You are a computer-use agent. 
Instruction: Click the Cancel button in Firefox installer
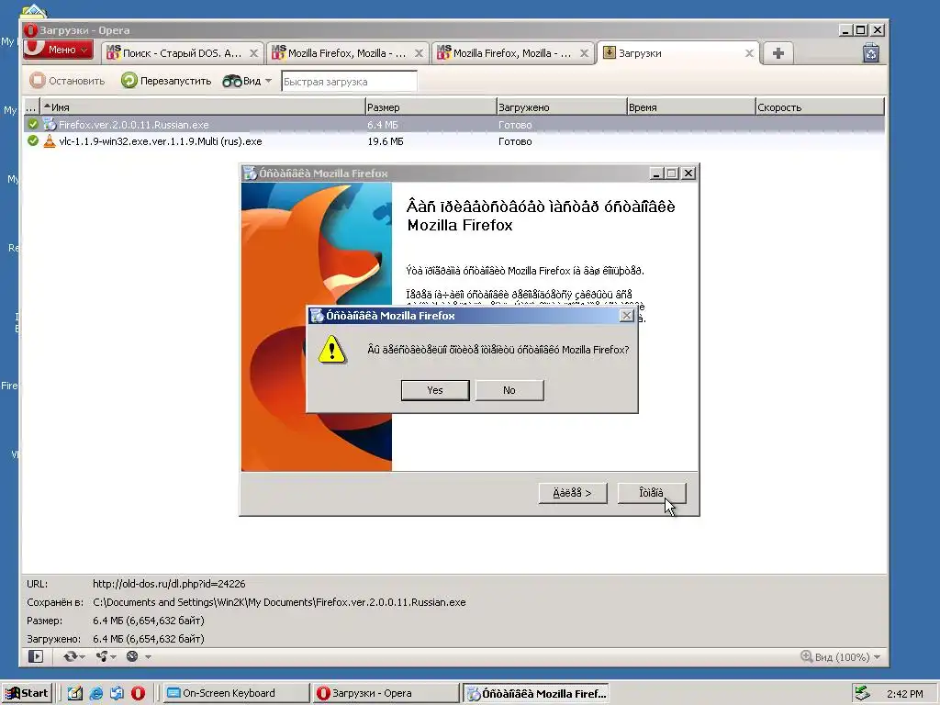[x=652, y=493]
